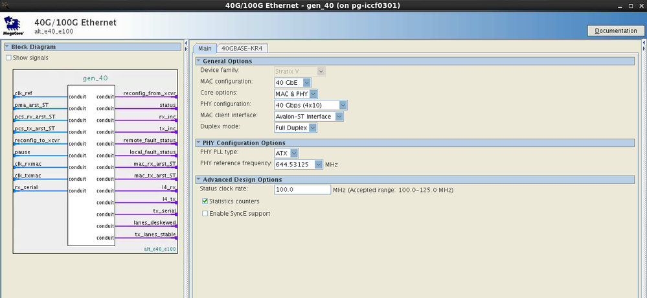The width and height of the screenshot is (647, 298).
Task: Click the Status clock rate input field
Action: coord(302,190)
